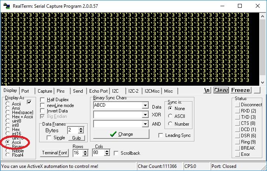Select the Hex + Ascii display option
This screenshot has width=267, height=171.
pyautogui.click(x=7, y=117)
